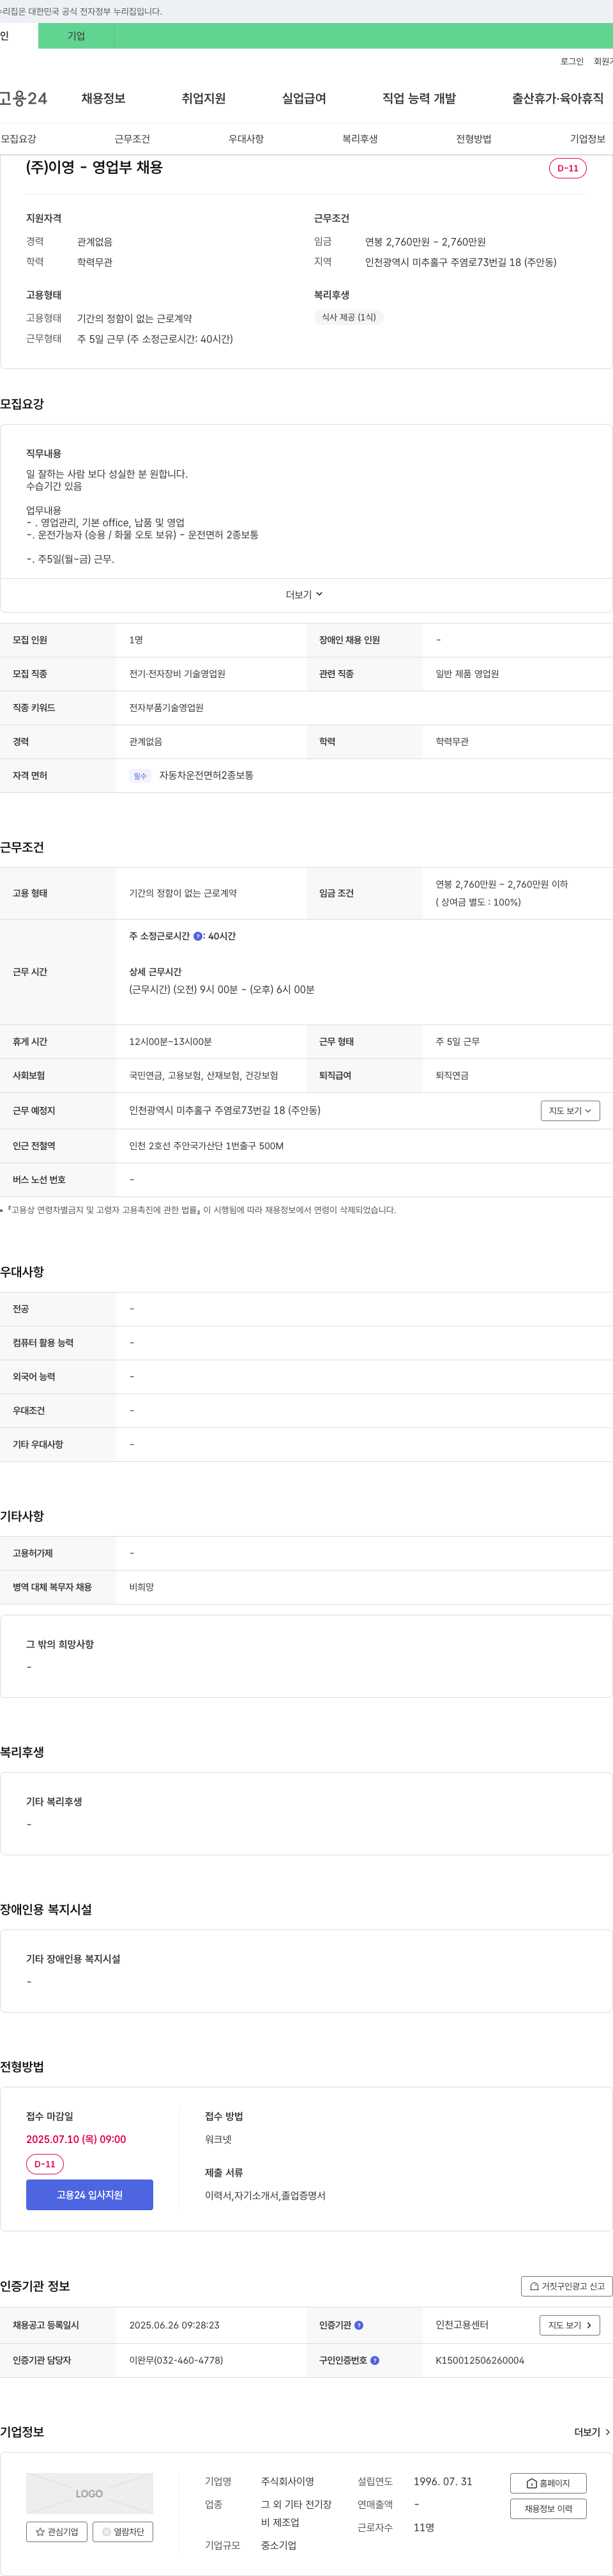Click the D-11 badge beside the job title
Image resolution: width=613 pixels, height=2576 pixels.
[x=568, y=168]
